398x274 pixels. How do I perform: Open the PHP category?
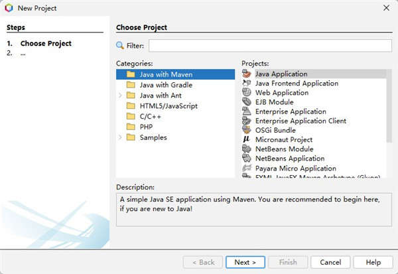[146, 127]
